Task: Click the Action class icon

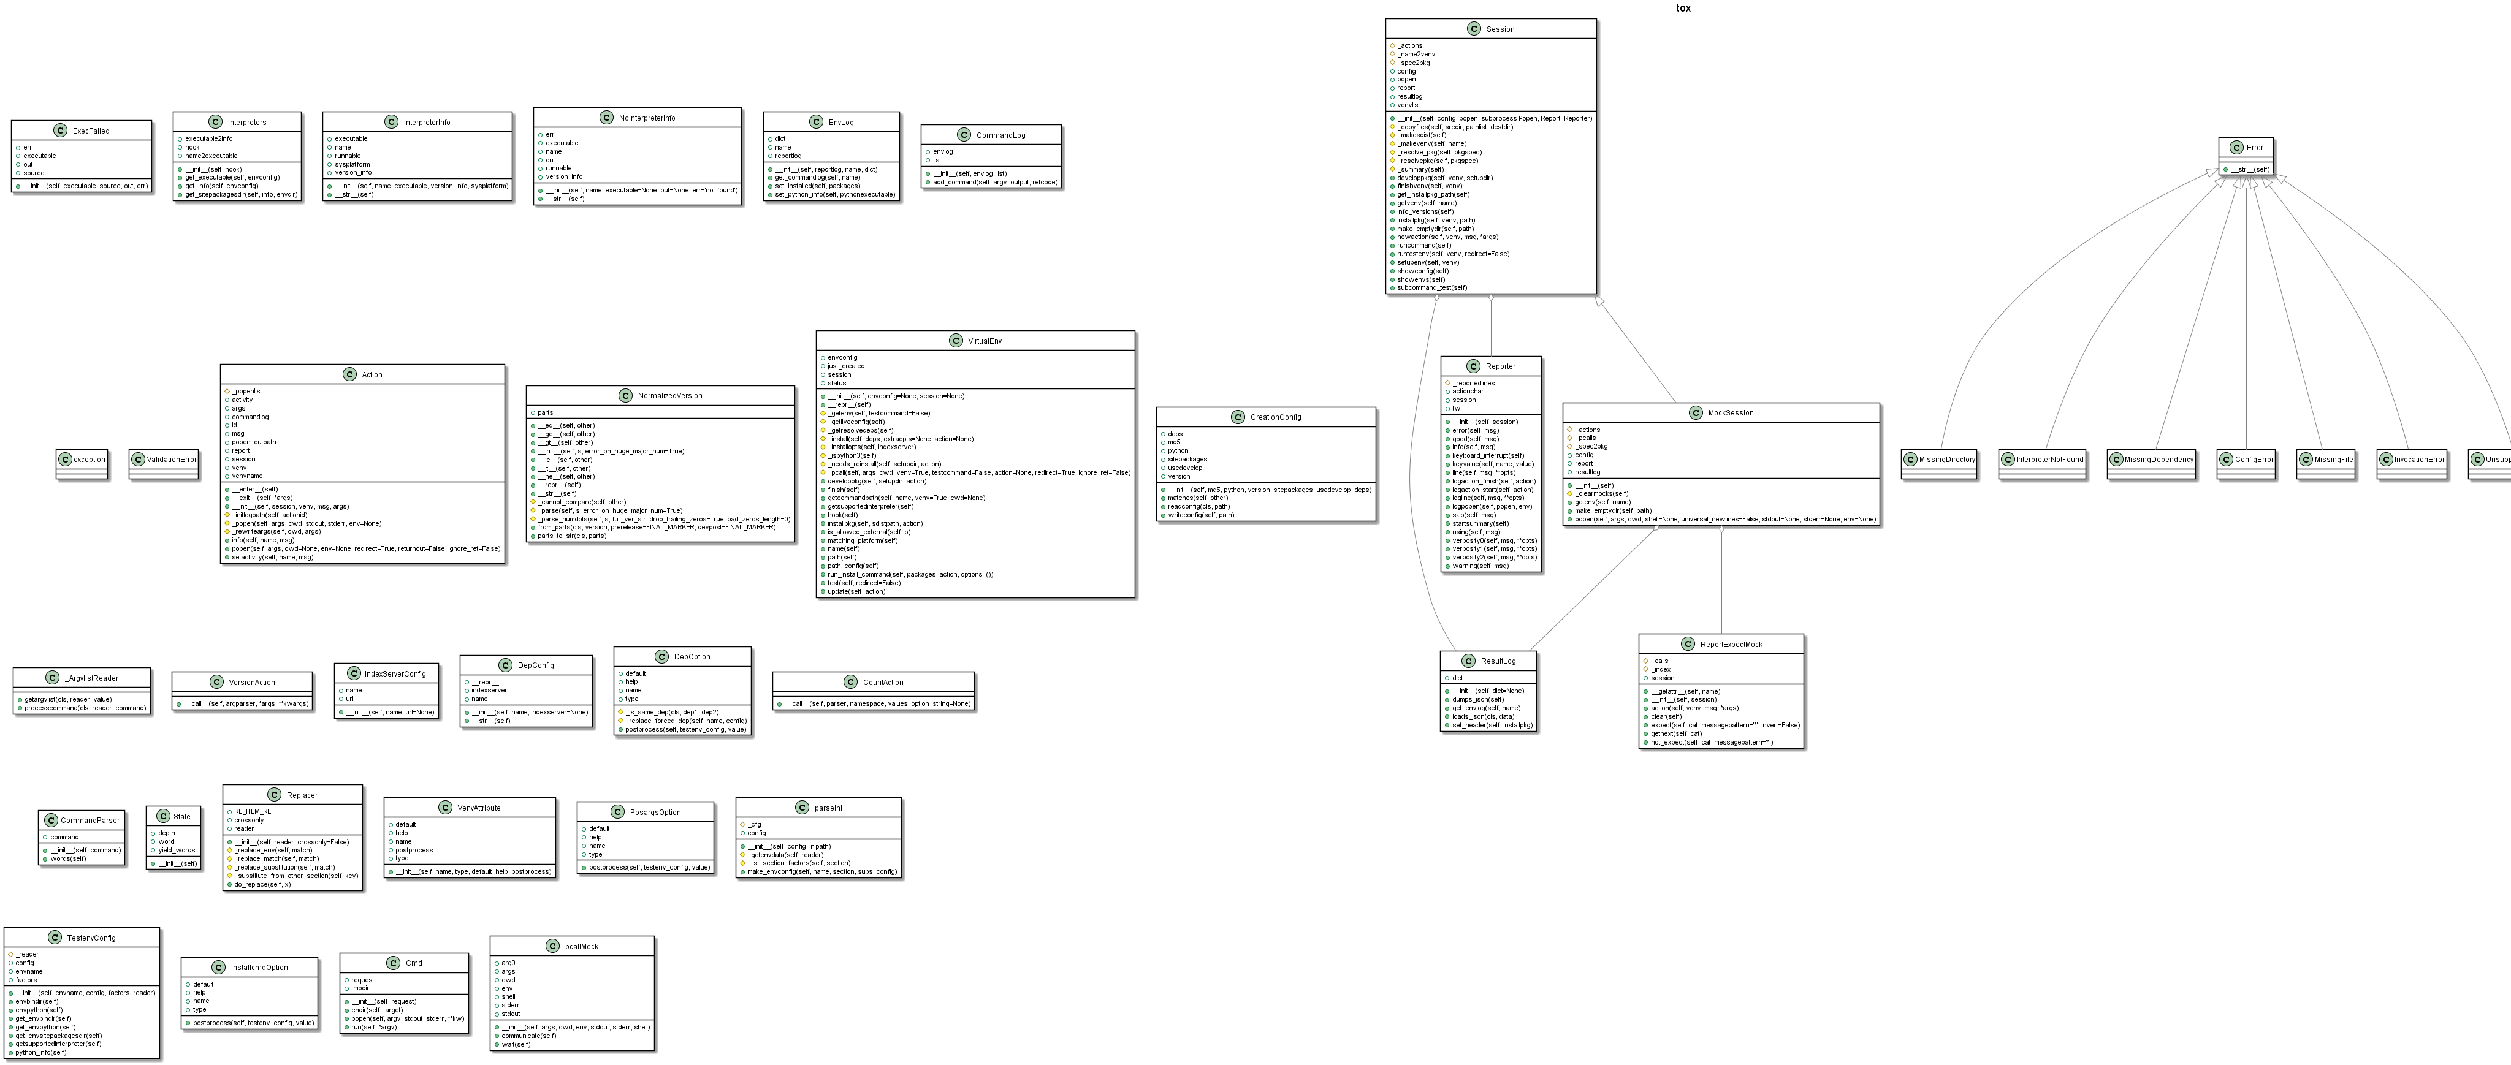Action: pos(350,374)
